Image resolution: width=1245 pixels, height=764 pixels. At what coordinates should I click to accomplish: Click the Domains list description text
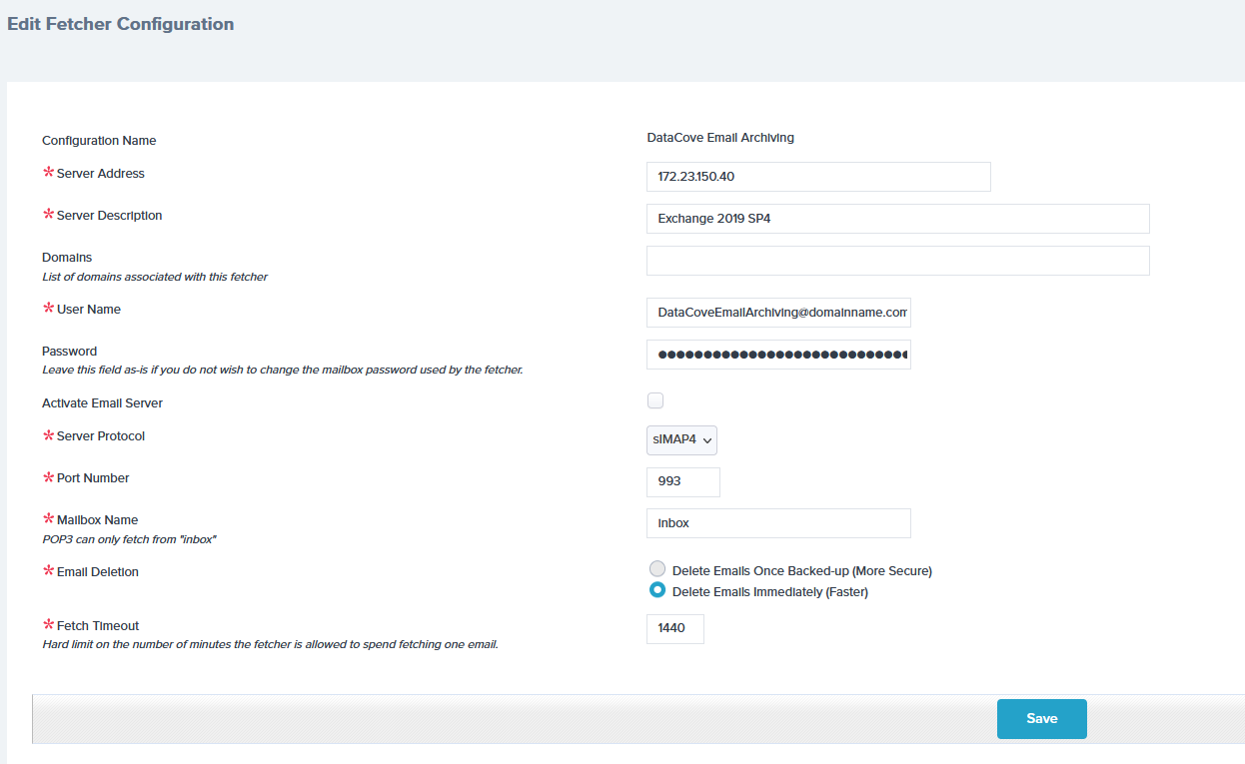click(x=155, y=277)
